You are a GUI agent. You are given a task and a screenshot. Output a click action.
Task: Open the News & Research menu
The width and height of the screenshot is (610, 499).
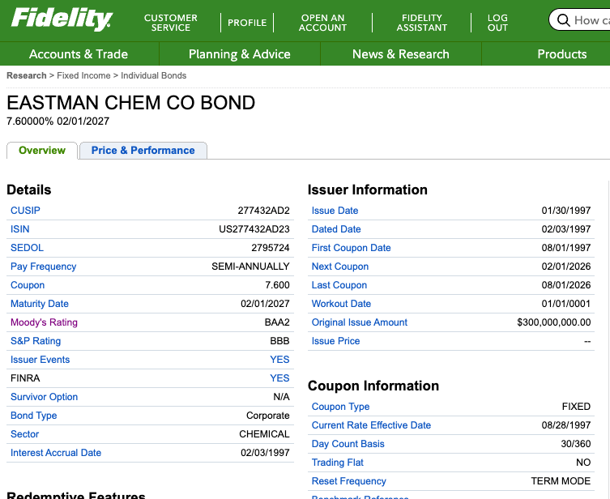pyautogui.click(x=400, y=54)
